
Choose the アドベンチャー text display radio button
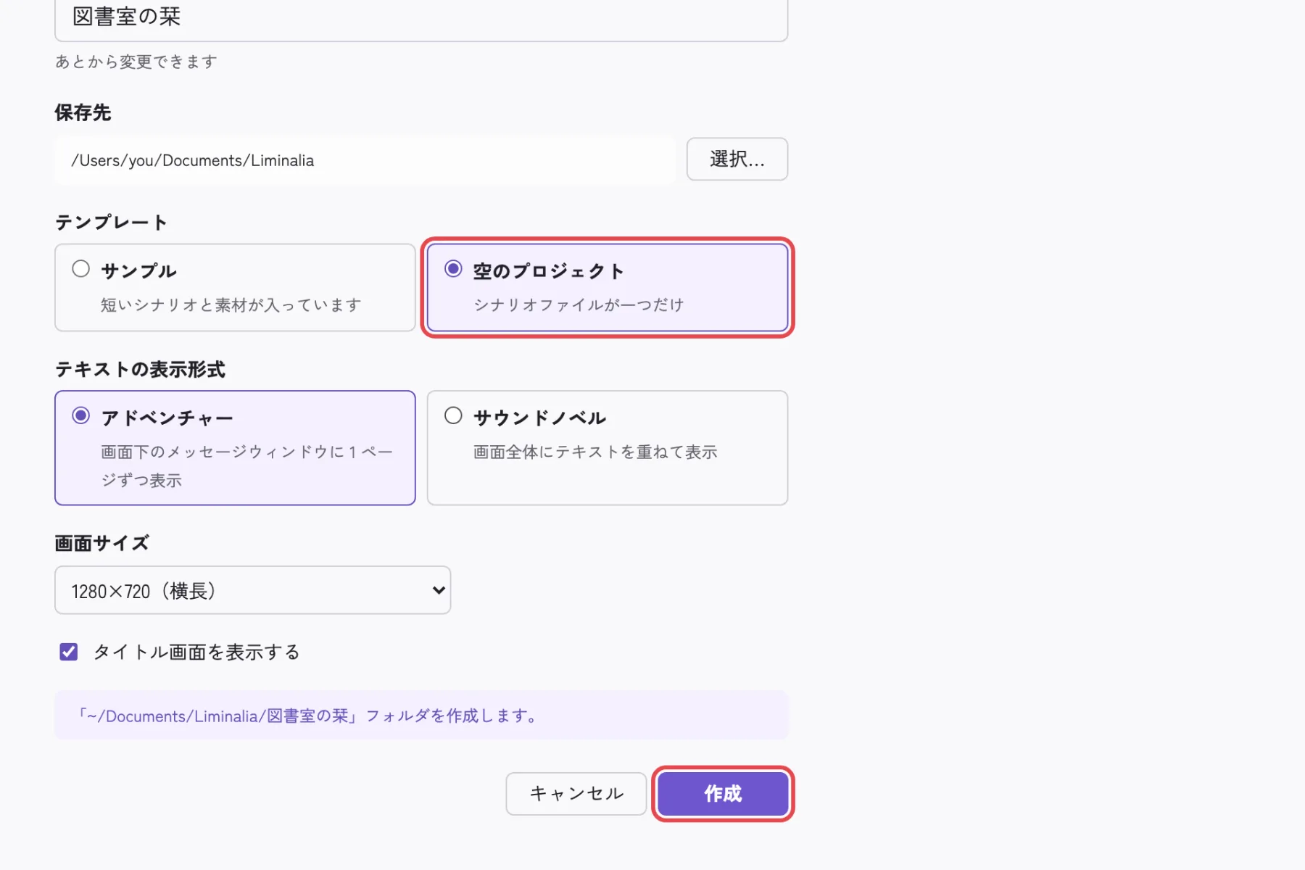[x=81, y=415]
